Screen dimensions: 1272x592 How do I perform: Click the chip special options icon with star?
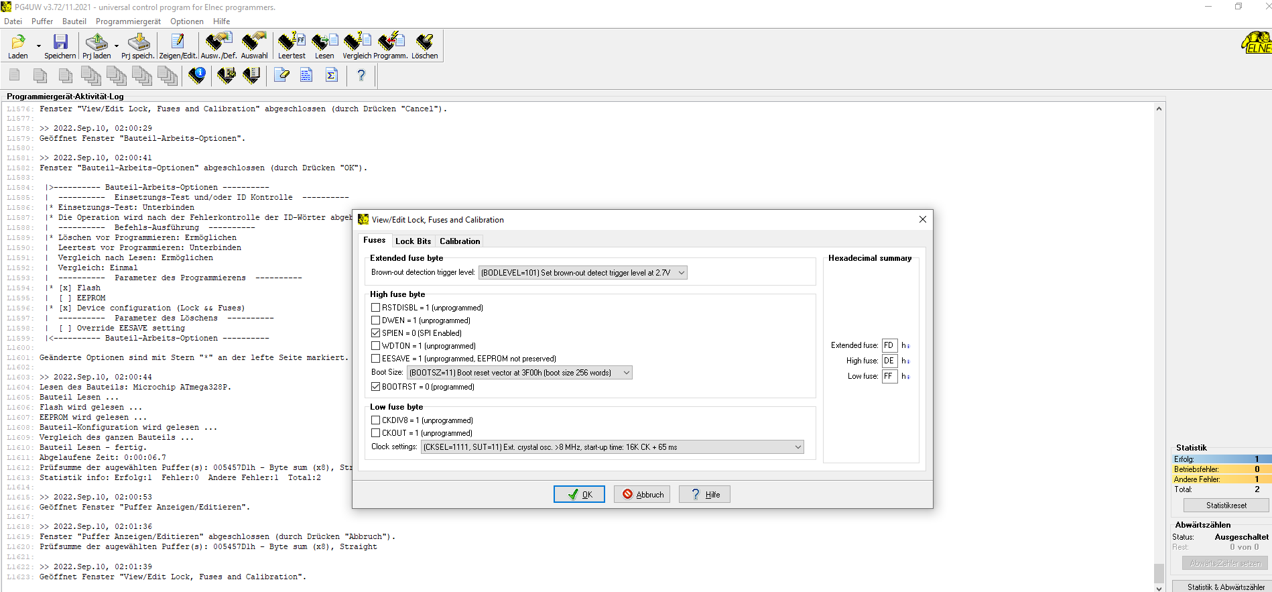pos(227,75)
